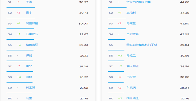Select the +1 change beside 亚美尼亚
This screenshot has width=196, height=101.
(x=19, y=34)
